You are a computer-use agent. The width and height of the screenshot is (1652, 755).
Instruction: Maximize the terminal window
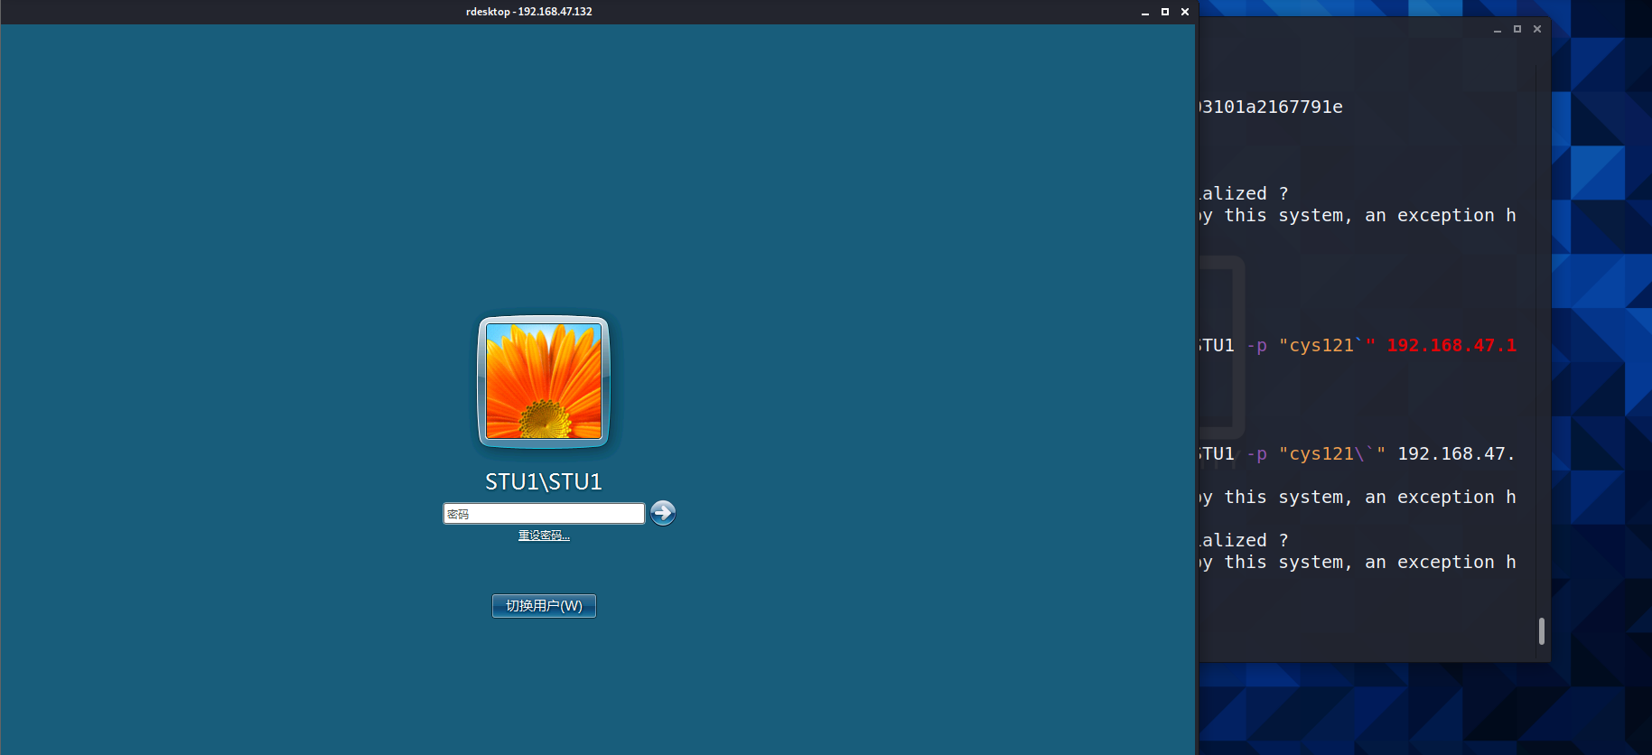pyautogui.click(x=1517, y=29)
